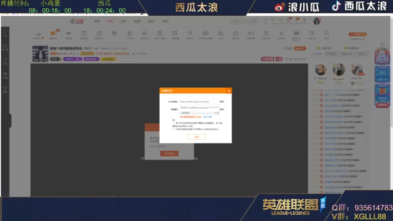Close the 直播信息 dialog with the X
Screen dimensions: 393x221
click(x=229, y=91)
